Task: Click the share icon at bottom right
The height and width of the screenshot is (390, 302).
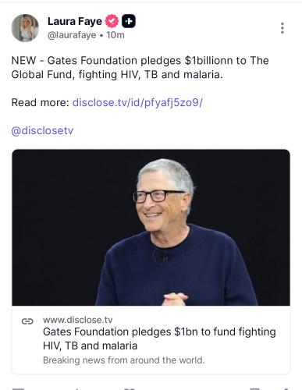Action: [x=285, y=388]
